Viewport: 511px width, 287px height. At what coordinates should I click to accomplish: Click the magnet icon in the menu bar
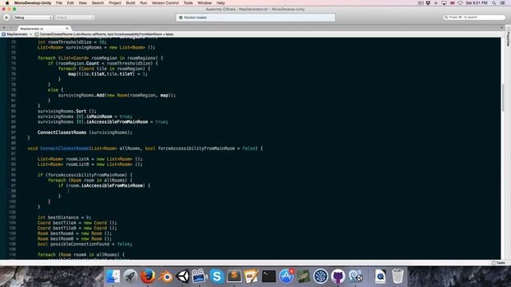[428, 2]
